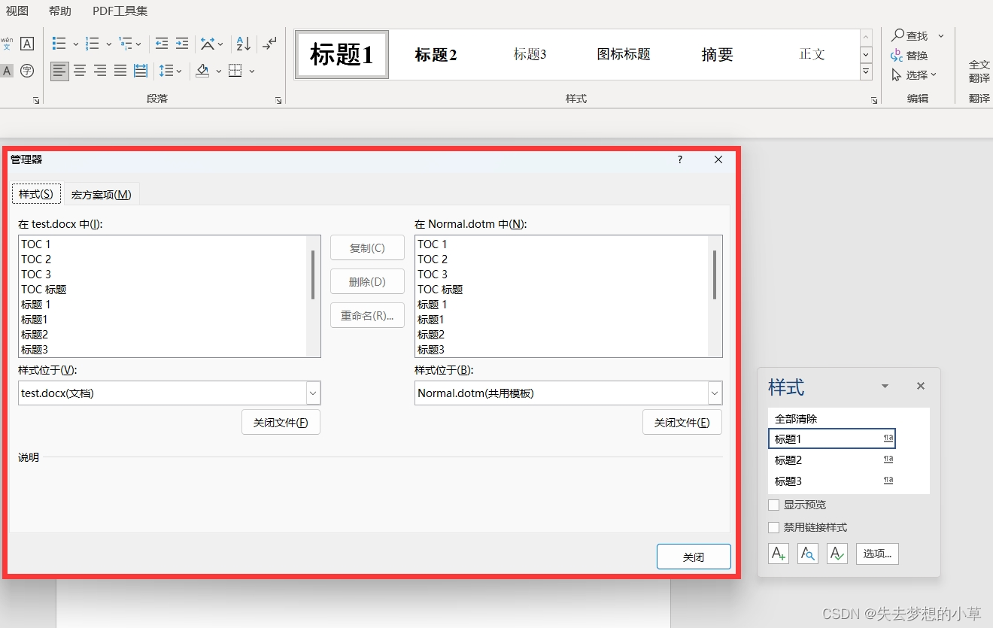Open the test.docx styles location combo box
The image size is (993, 628).
[x=169, y=393]
